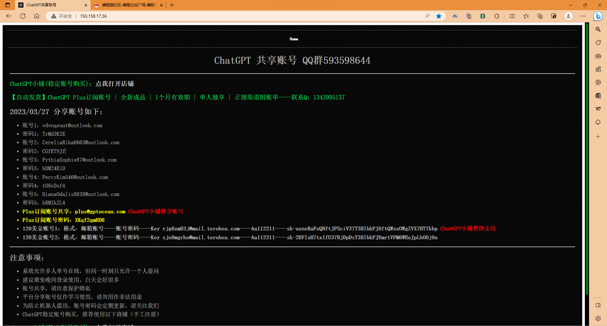Viewport: 607px width, 326px height.
Task: Open the sidebar notification bell-shaped icon
Action: [x=598, y=122]
